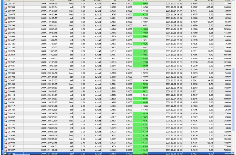236x155 pixels.
Task: Click the buy order icon for 317896
Action: (5, 139)
